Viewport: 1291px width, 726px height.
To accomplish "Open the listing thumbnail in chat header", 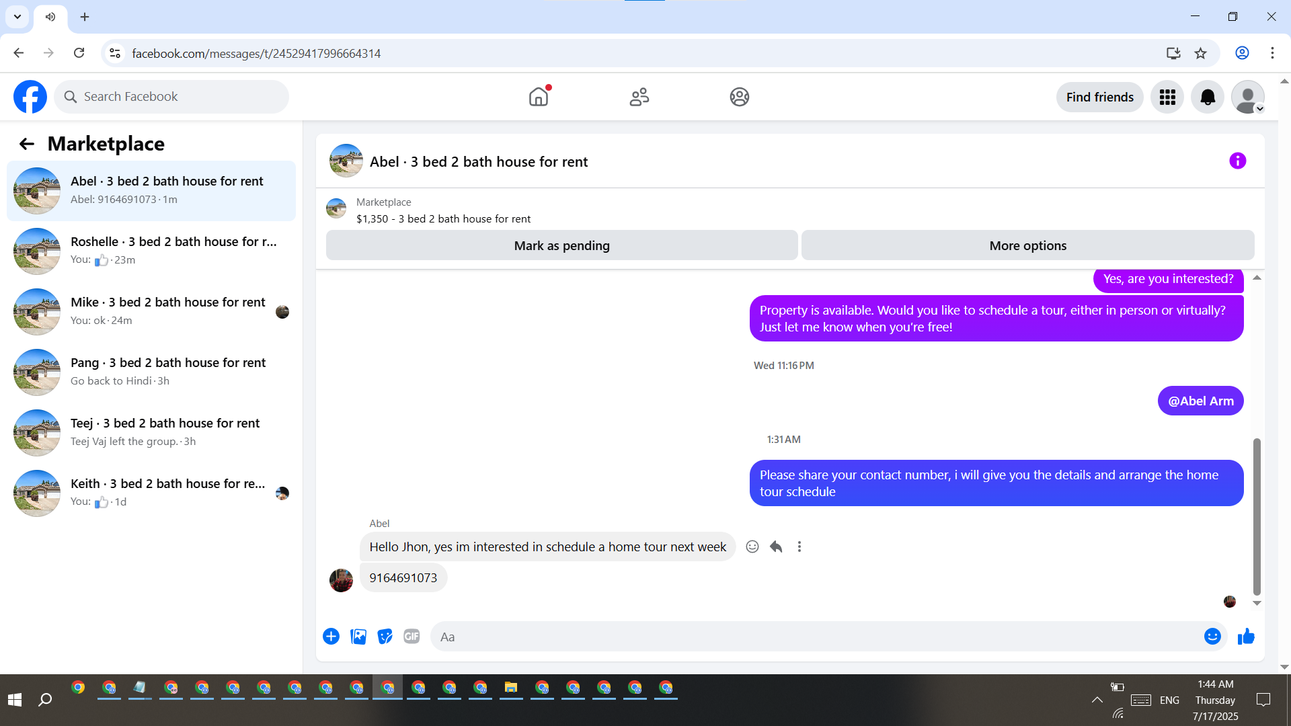I will (346, 161).
